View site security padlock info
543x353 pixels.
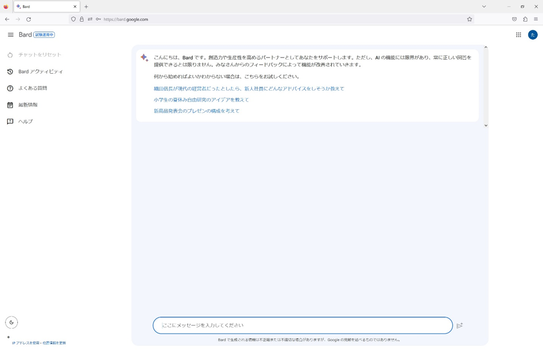tap(82, 19)
